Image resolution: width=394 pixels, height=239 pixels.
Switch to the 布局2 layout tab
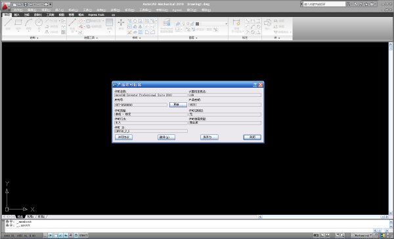[x=41, y=217]
